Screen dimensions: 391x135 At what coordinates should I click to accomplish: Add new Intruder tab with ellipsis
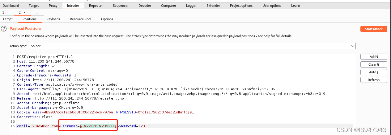pos(37,13)
